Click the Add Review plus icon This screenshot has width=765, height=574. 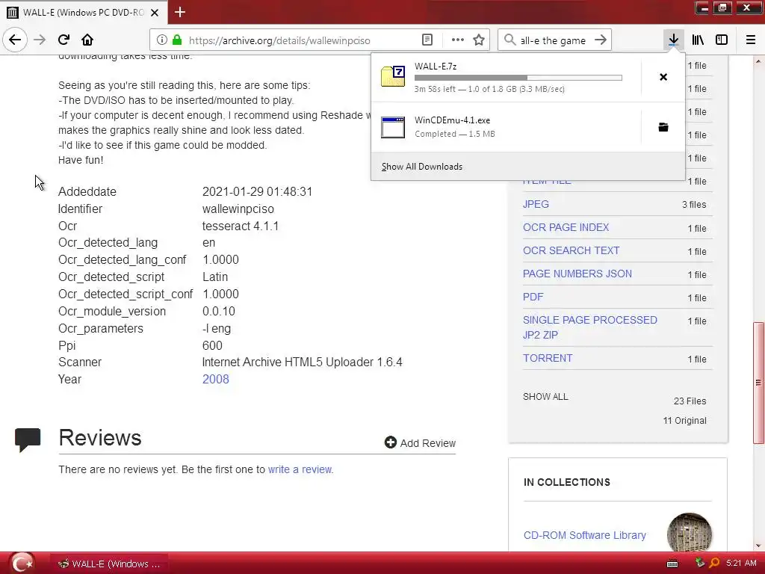390,442
